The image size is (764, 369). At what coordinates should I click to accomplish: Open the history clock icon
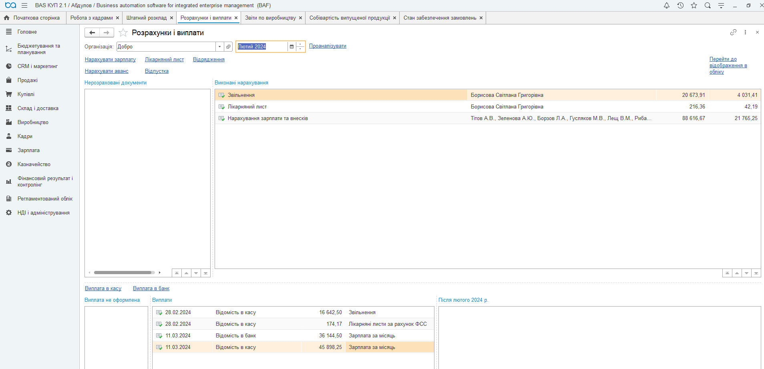point(680,6)
